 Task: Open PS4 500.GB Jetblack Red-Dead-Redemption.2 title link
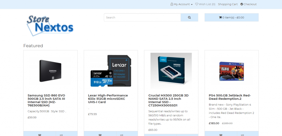230,97
